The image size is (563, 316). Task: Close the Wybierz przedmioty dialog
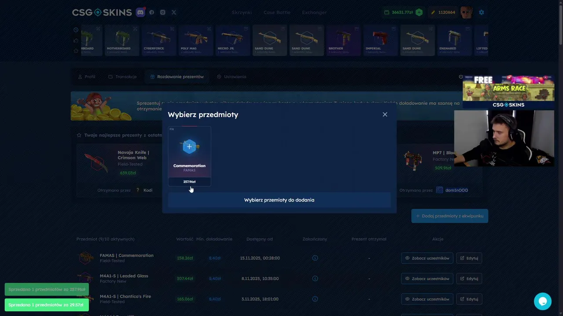(x=385, y=115)
